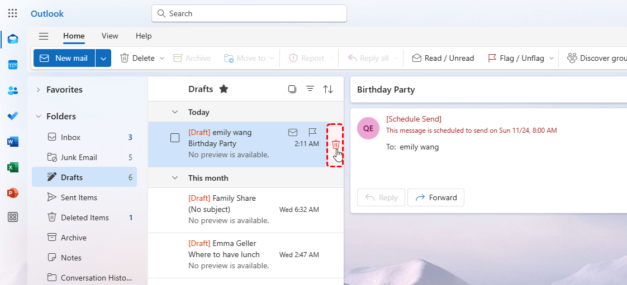Click the Forward button

(x=436, y=197)
